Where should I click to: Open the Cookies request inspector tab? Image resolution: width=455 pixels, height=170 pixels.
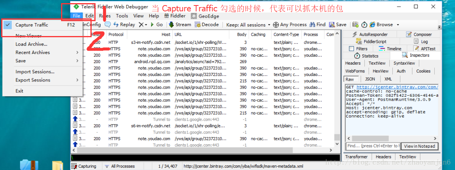(423, 71)
